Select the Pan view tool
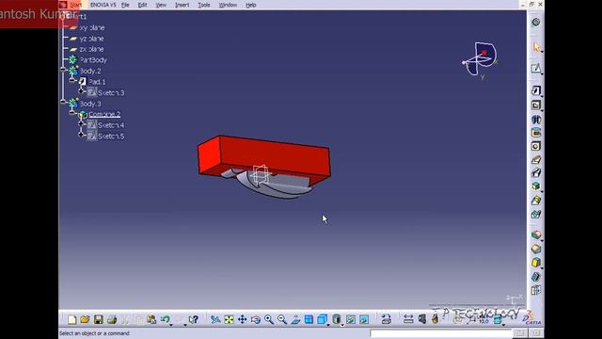 point(243,319)
